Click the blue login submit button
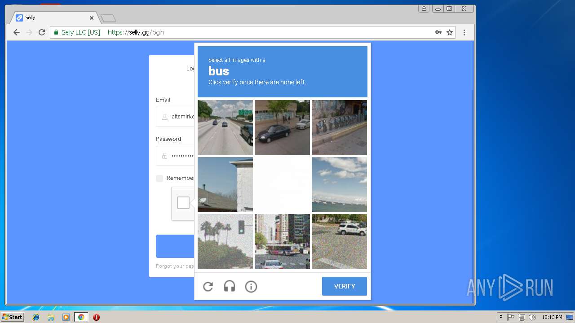 pos(175,246)
